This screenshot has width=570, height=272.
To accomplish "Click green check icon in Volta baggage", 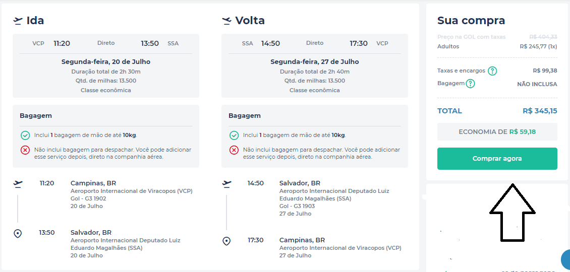I will click(x=234, y=135).
